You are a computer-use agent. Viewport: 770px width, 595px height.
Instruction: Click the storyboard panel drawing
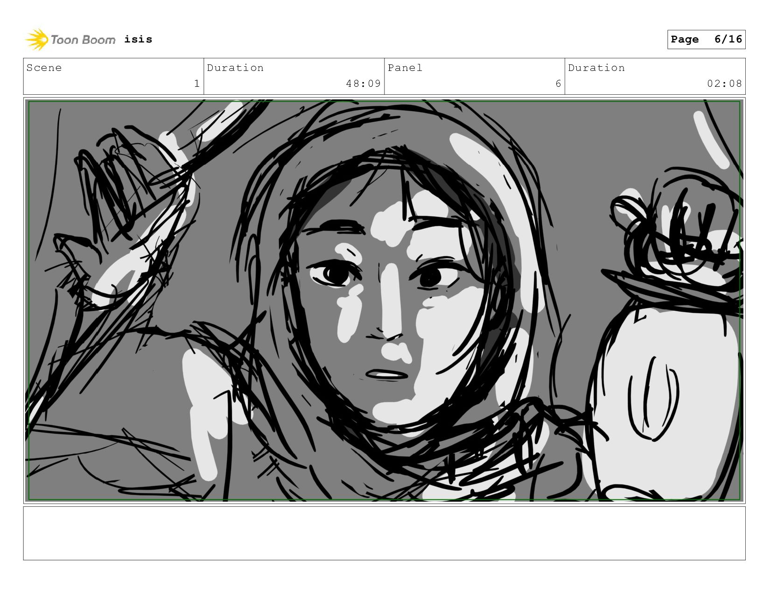pos(384,301)
